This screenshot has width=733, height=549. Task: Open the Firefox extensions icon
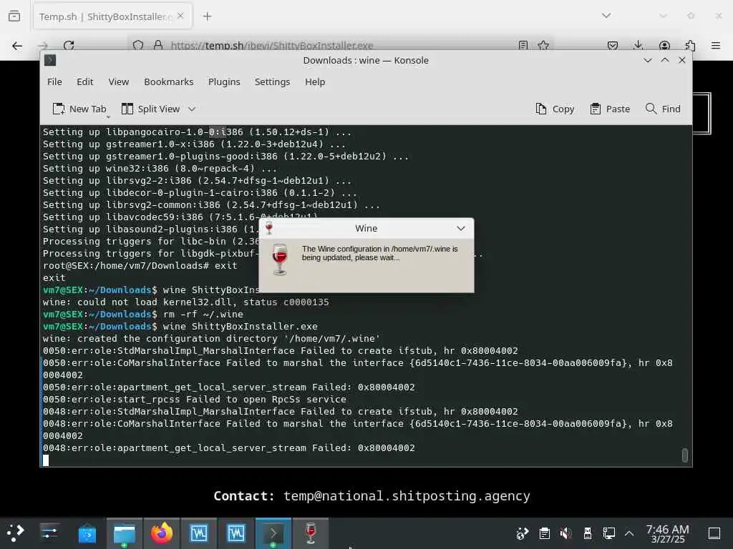[690, 45]
